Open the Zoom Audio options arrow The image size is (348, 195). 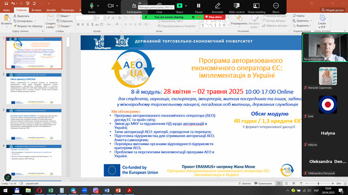98,6
